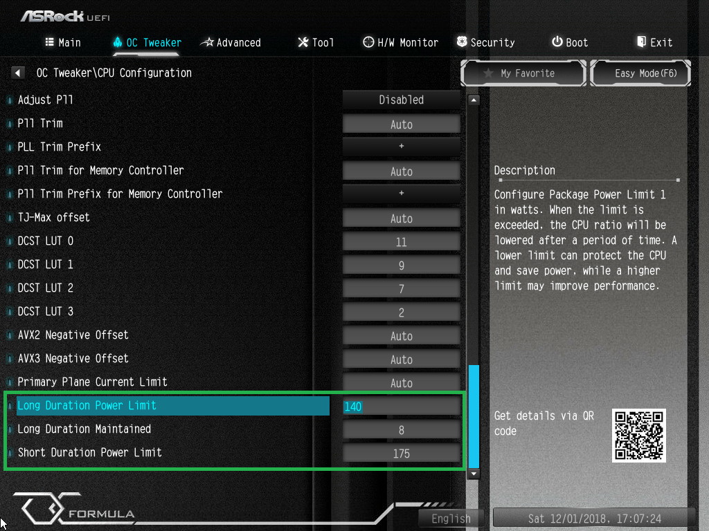Click the TJ-Max offset Auto field

point(402,218)
